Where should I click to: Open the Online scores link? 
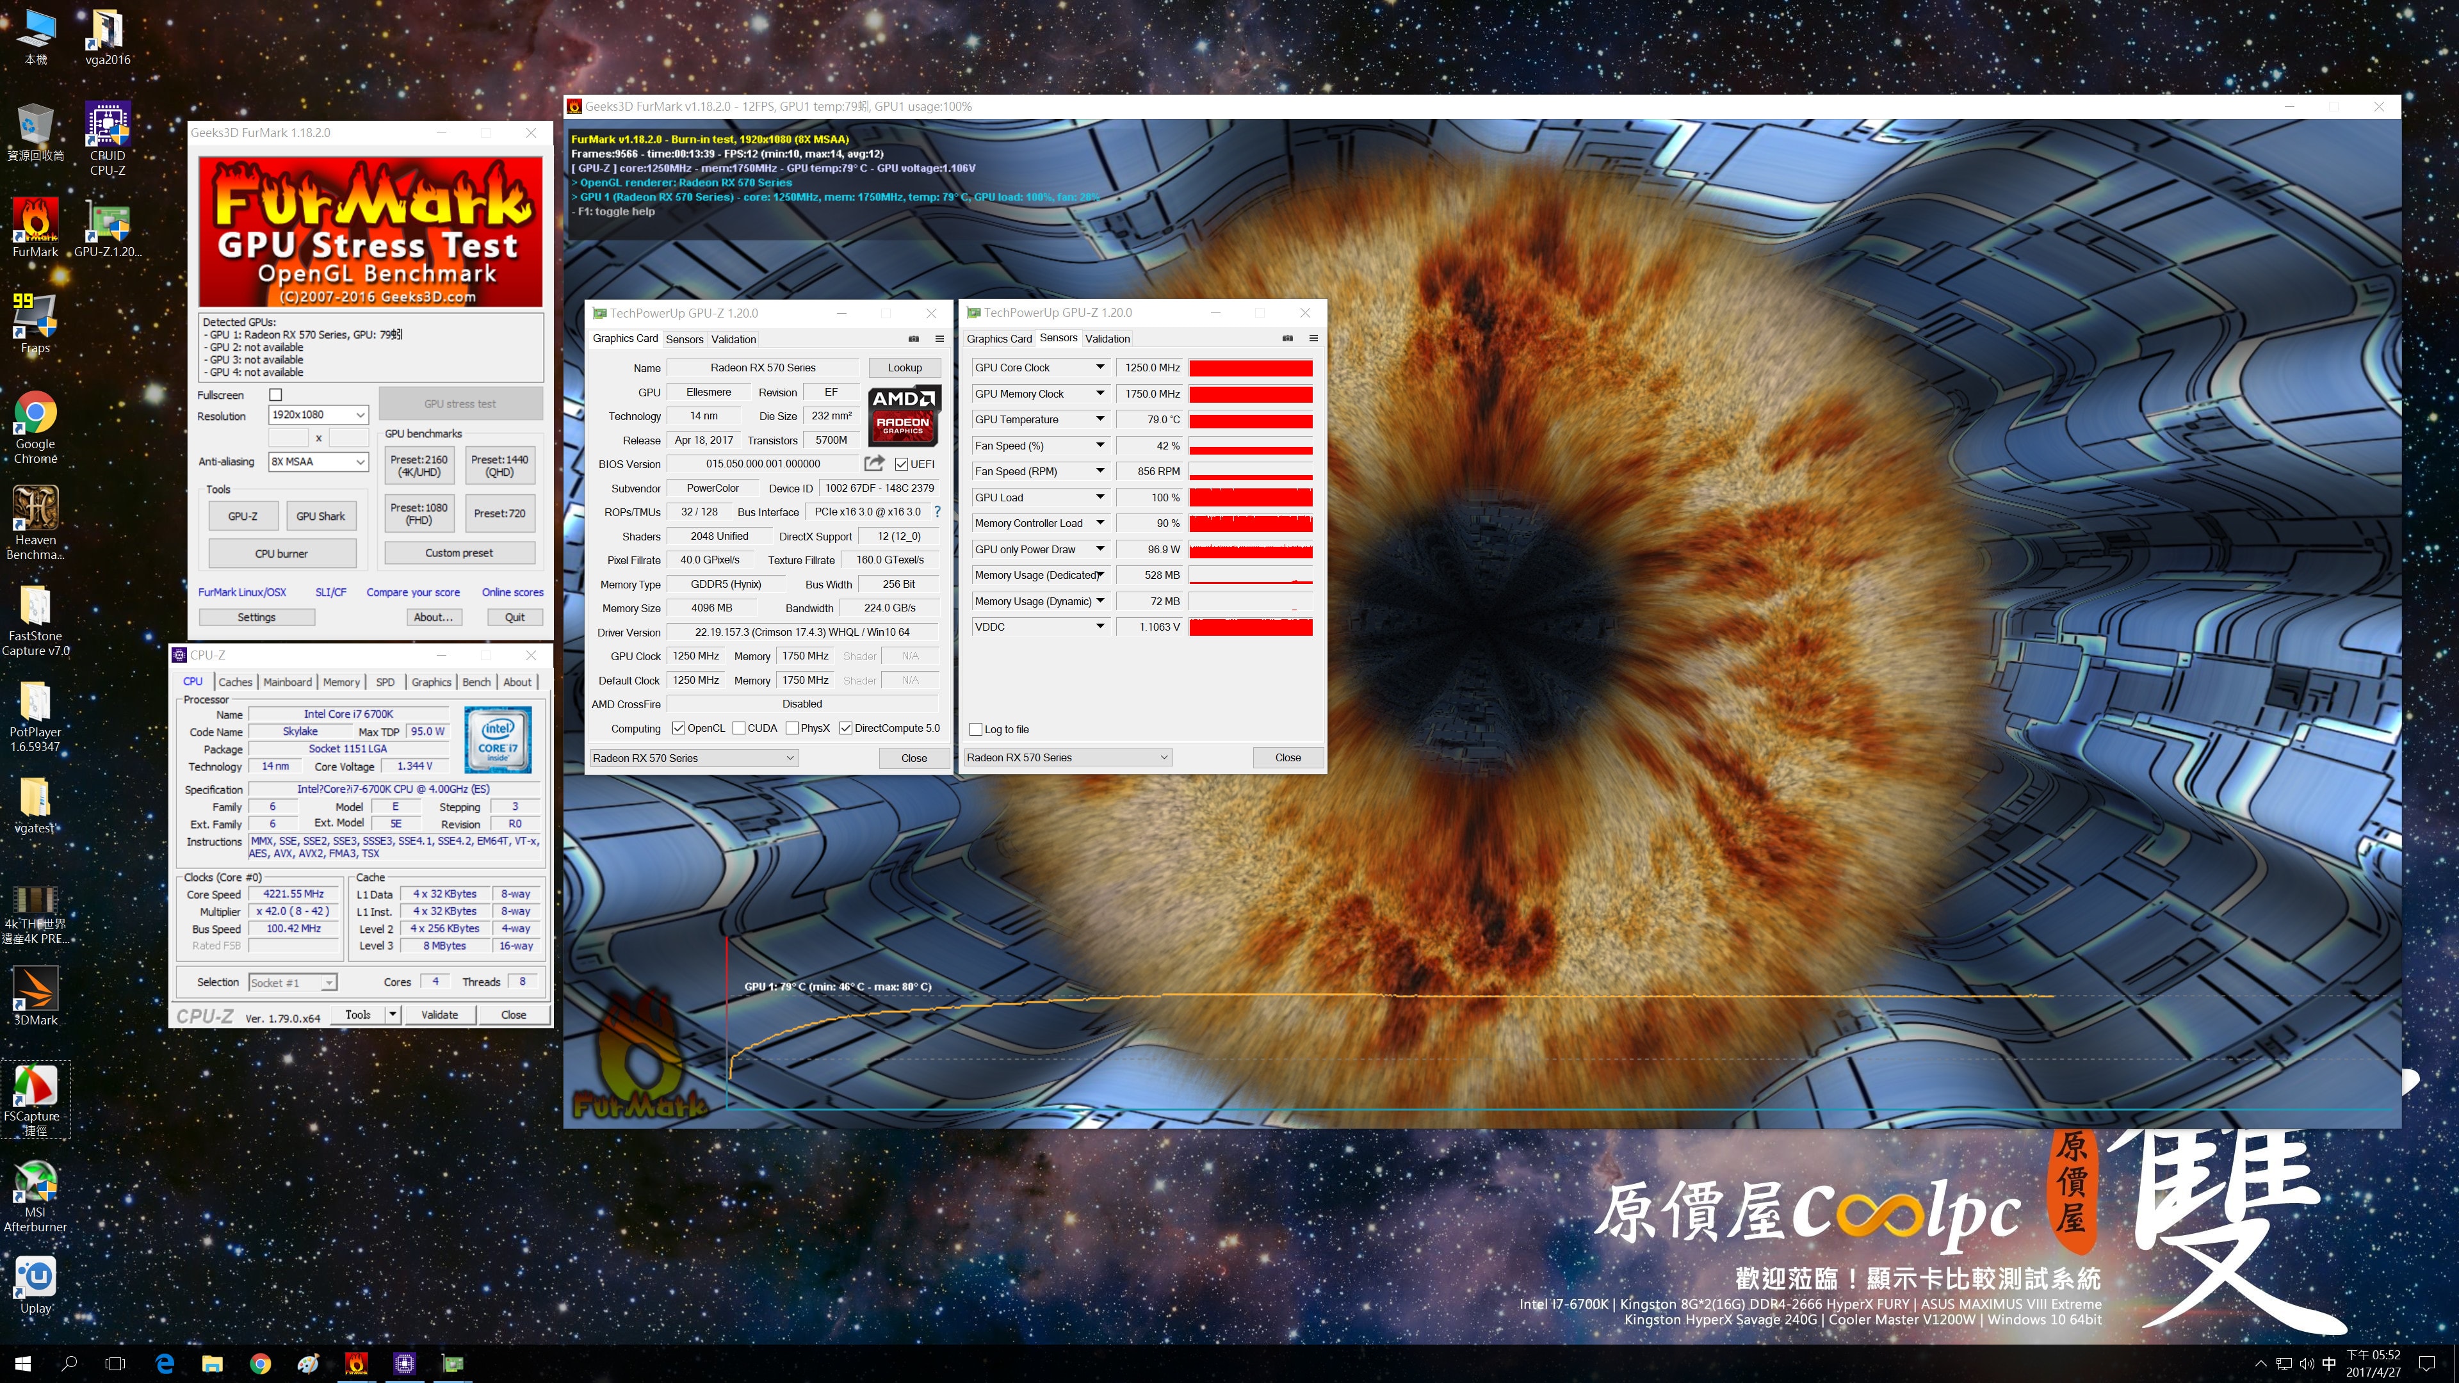pos(512,593)
